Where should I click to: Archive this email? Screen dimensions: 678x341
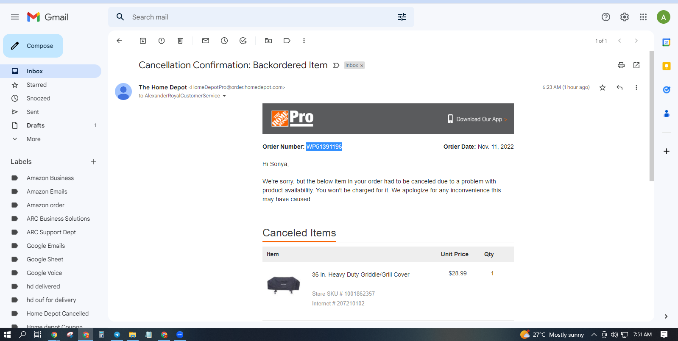pos(143,41)
